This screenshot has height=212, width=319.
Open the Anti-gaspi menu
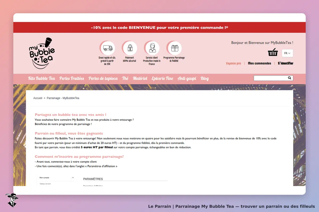tap(187, 78)
